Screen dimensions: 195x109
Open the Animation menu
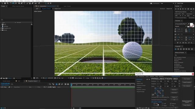(27, 1)
